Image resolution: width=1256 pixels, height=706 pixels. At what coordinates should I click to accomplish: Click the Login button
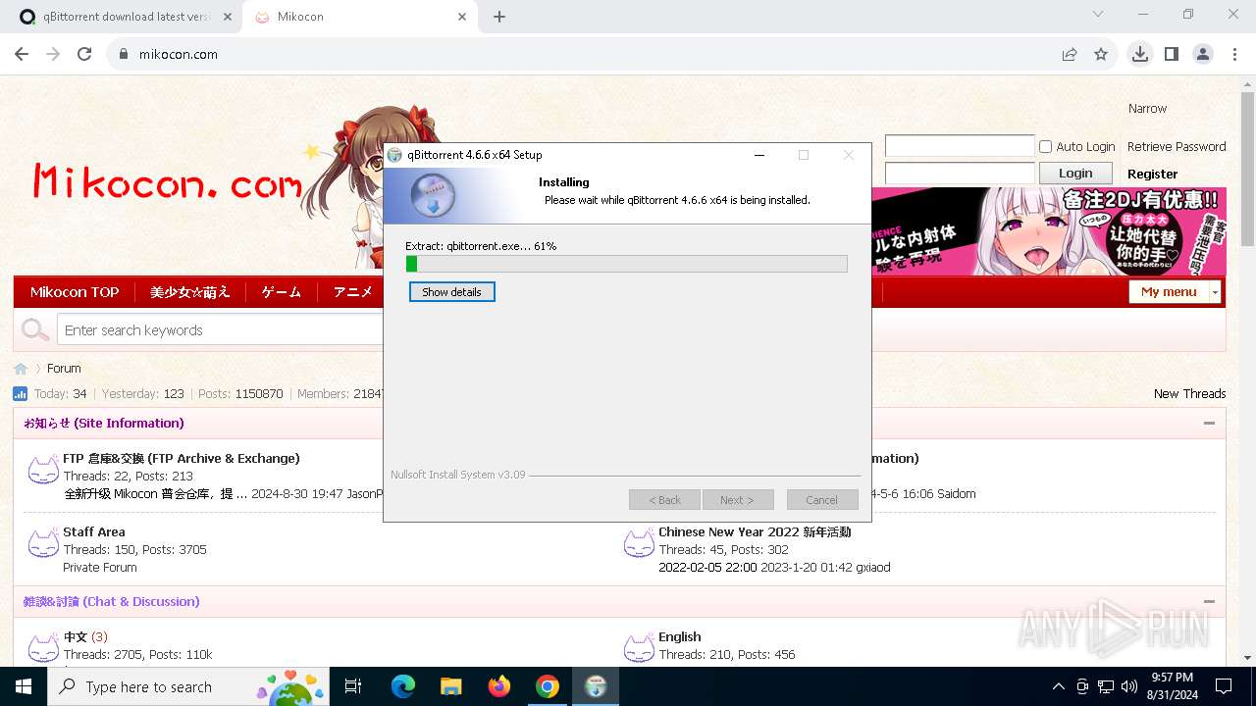click(1075, 174)
